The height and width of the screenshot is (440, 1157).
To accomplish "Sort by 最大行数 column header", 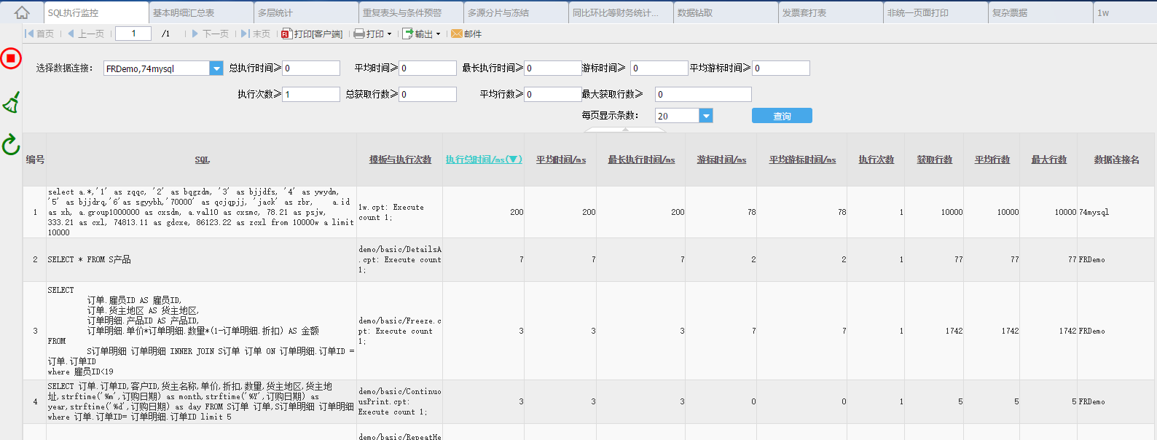I will [1048, 160].
